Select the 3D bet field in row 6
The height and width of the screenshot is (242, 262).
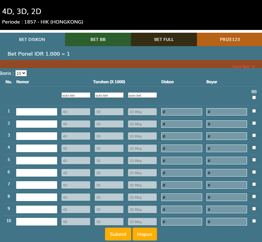(x=109, y=173)
